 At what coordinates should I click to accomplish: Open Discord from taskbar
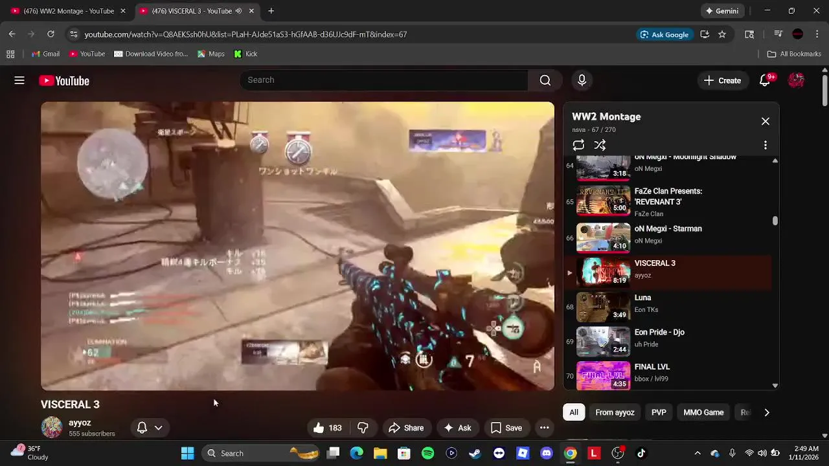[546, 453]
